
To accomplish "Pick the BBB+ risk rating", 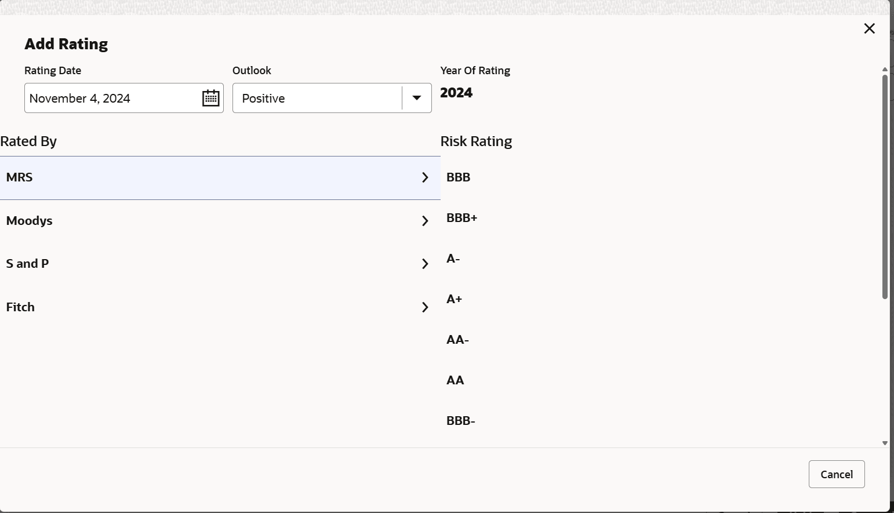I will pyautogui.click(x=462, y=218).
